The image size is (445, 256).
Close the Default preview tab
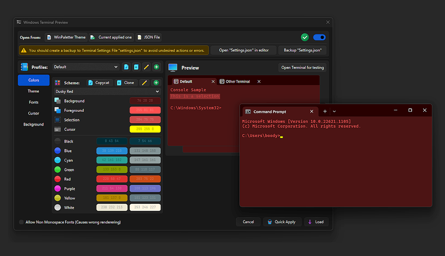coord(213,81)
